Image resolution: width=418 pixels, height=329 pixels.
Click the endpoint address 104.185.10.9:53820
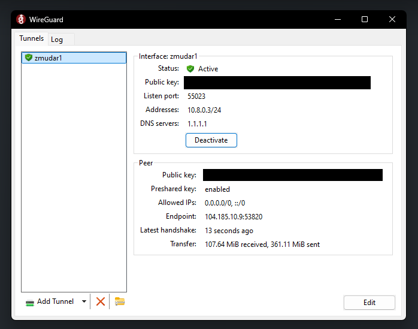(x=234, y=217)
